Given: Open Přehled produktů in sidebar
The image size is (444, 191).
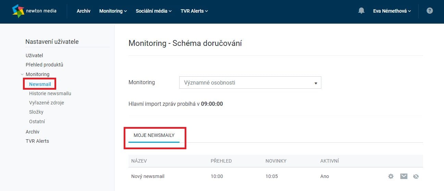Looking at the screenshot, I should pyautogui.click(x=45, y=64).
